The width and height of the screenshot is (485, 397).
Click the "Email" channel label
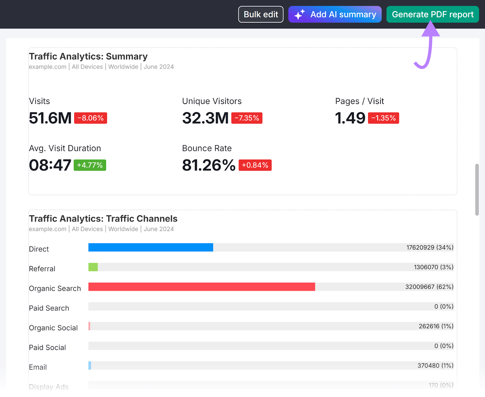pos(38,367)
